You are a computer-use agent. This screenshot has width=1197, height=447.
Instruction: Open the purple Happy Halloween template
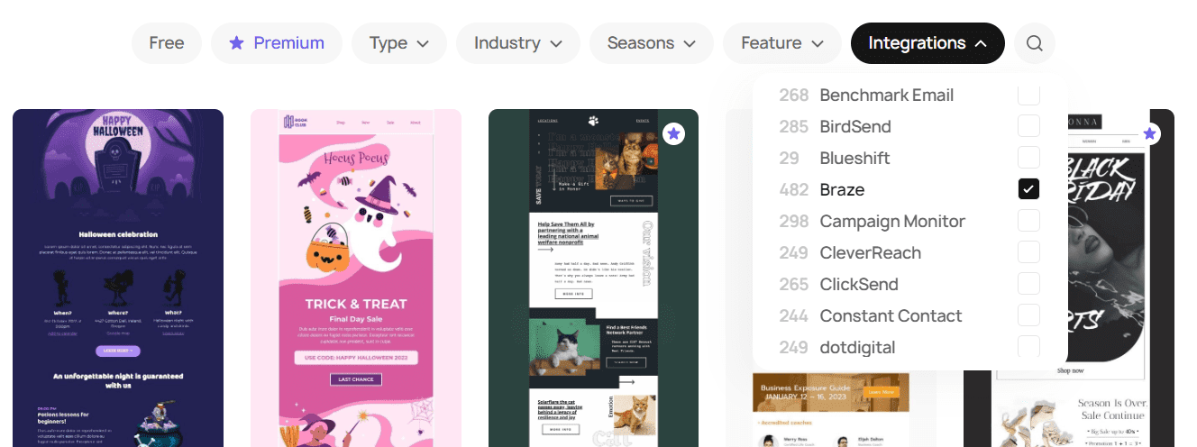click(118, 278)
